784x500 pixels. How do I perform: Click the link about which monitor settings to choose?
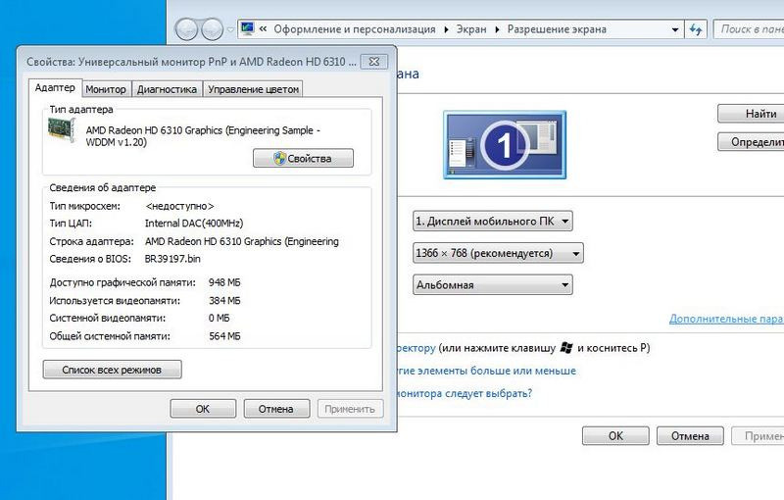465,393
